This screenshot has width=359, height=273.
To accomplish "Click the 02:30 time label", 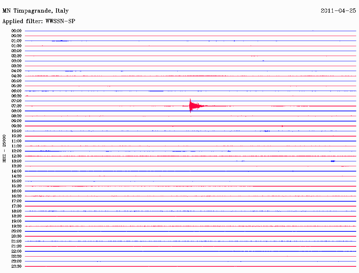I will click(x=16, y=56).
